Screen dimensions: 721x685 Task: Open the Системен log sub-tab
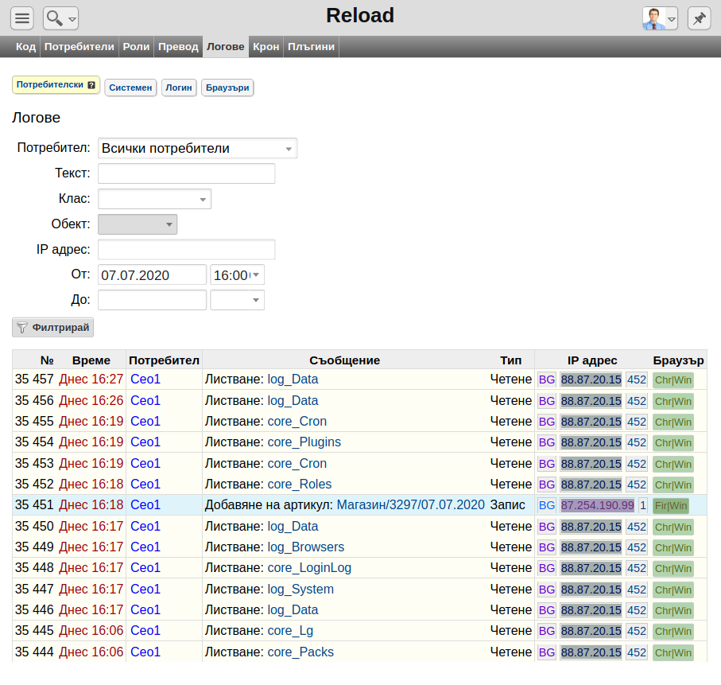point(130,88)
